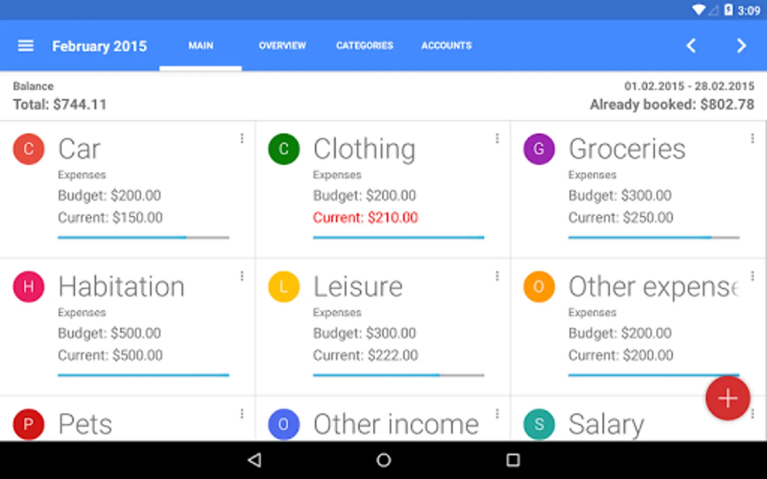
Task: Click the red 'Current: $210.00' value
Action: (365, 217)
